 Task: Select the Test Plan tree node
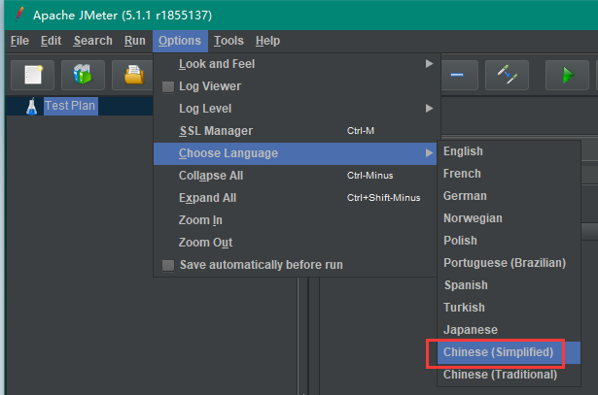tap(70, 106)
